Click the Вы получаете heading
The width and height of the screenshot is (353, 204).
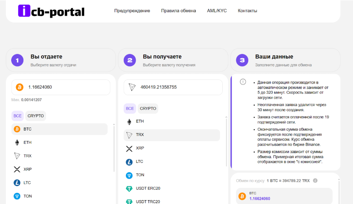coord(162,57)
